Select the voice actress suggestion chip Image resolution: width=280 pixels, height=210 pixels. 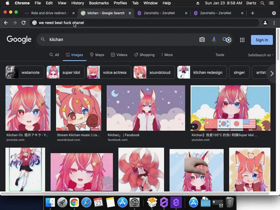click(x=109, y=72)
